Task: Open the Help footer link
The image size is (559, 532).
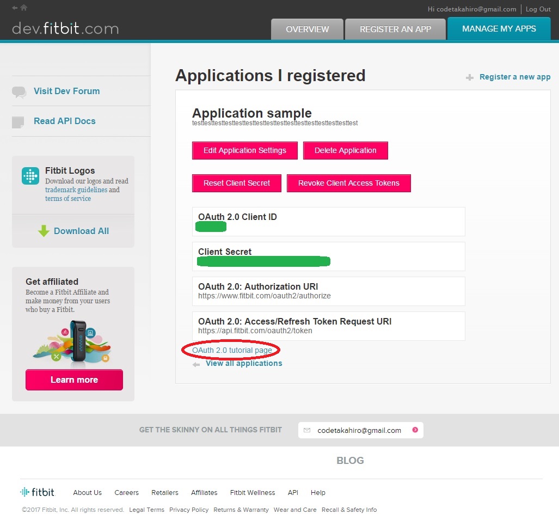Action: point(318,492)
